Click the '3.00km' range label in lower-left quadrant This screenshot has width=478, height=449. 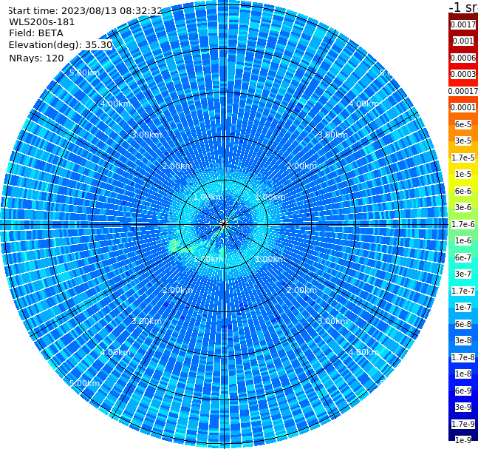pos(146,321)
